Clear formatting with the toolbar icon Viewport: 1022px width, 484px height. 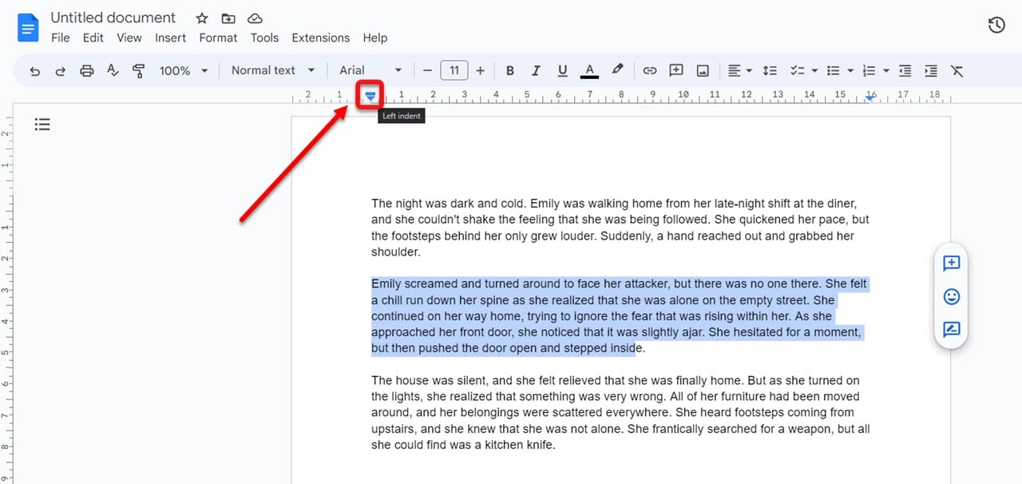(957, 70)
